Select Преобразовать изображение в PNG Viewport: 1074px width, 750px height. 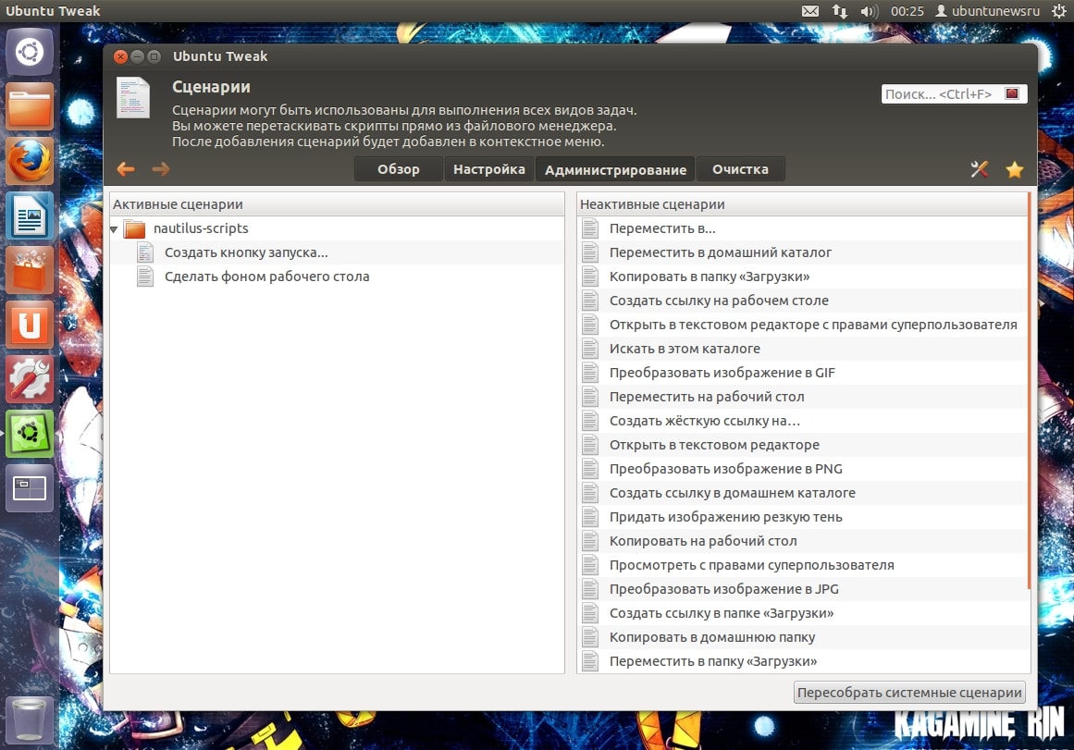click(x=802, y=469)
